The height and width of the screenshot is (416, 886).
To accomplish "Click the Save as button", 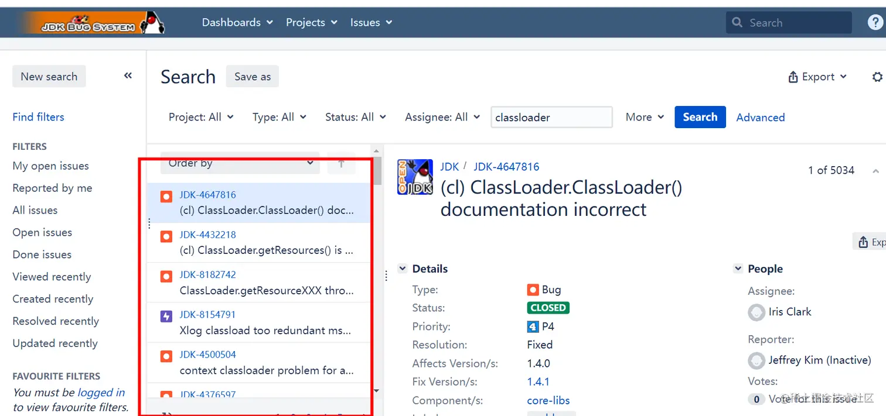I will (x=253, y=77).
